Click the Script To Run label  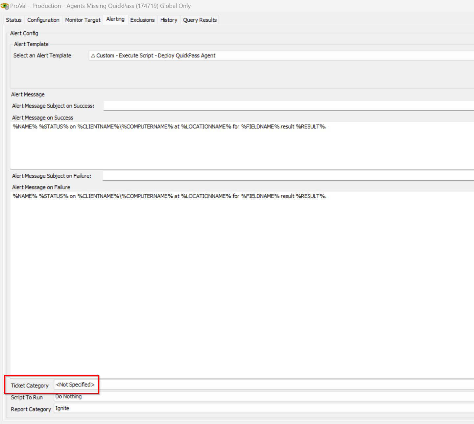[x=27, y=397]
